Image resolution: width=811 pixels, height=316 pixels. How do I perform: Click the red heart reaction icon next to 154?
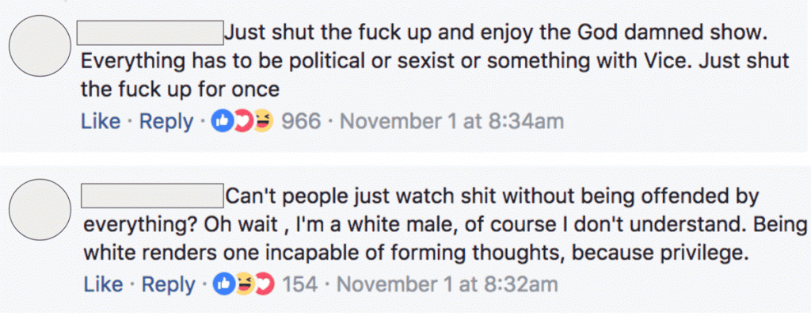[x=265, y=284]
